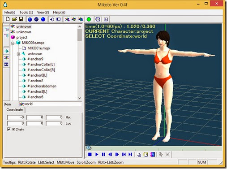Click the coordinate star sidebar icon
Screen dimensions: 227x169
[x=6, y=58]
